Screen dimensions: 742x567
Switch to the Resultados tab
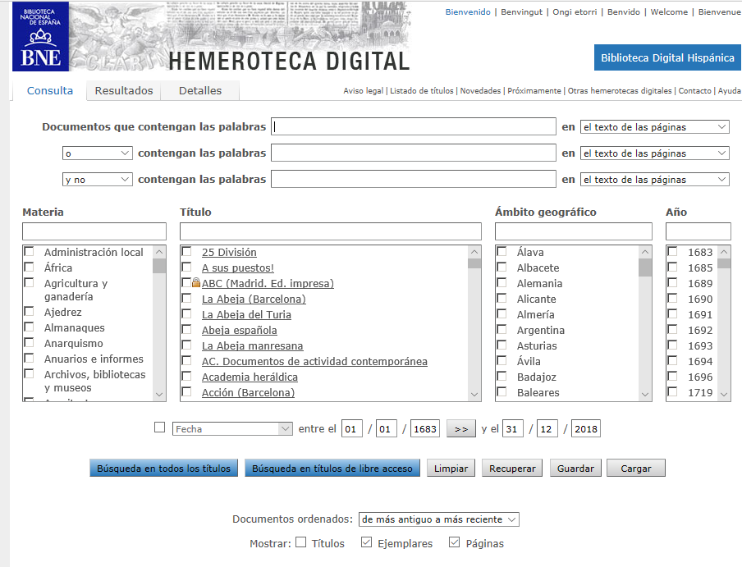pyautogui.click(x=124, y=91)
